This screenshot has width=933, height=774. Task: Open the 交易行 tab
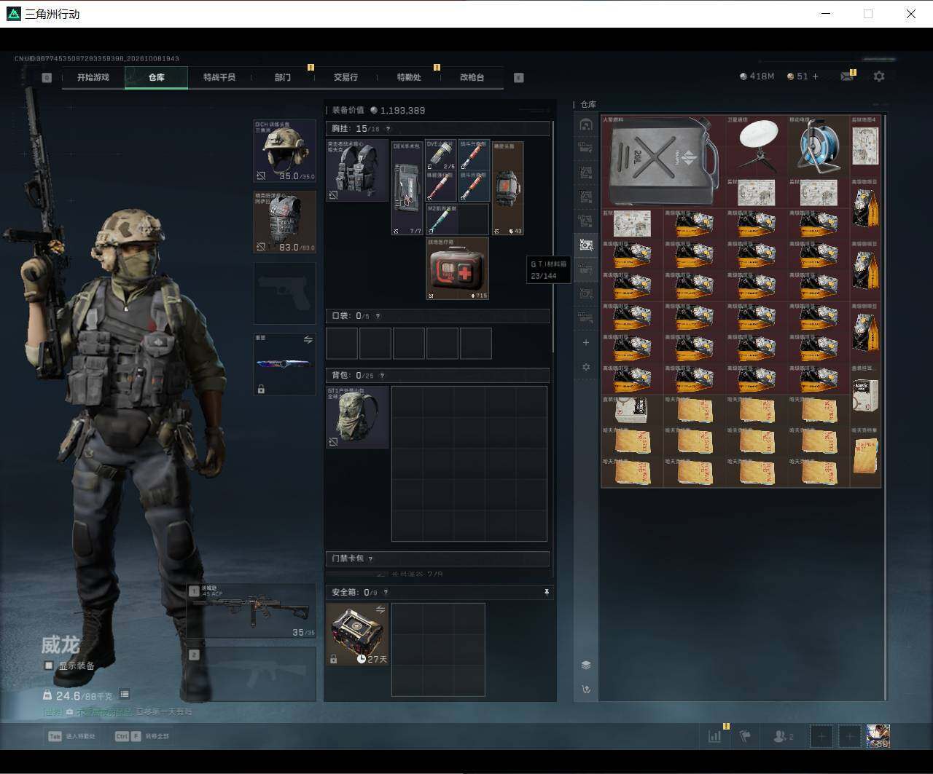(346, 77)
